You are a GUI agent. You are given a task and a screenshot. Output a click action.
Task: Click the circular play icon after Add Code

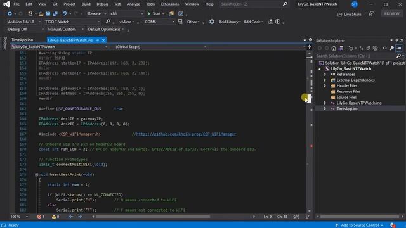pyautogui.click(x=278, y=22)
